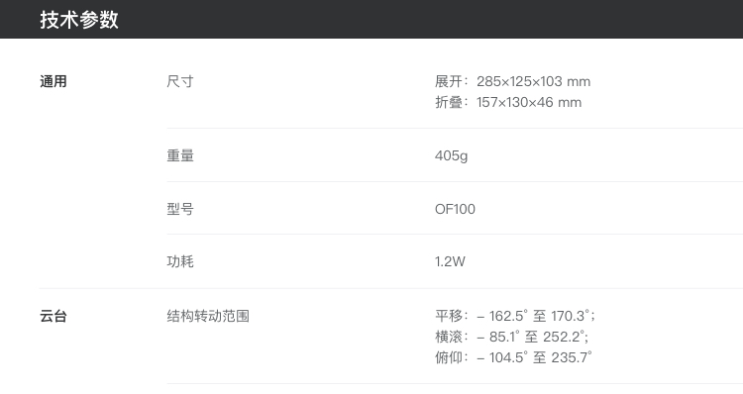Screen dimensions: 743x394
Task: Select the 通用 section label
Action: pyautogui.click(x=53, y=81)
